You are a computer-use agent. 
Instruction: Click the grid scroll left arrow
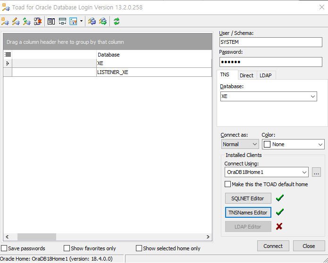click(x=7, y=237)
